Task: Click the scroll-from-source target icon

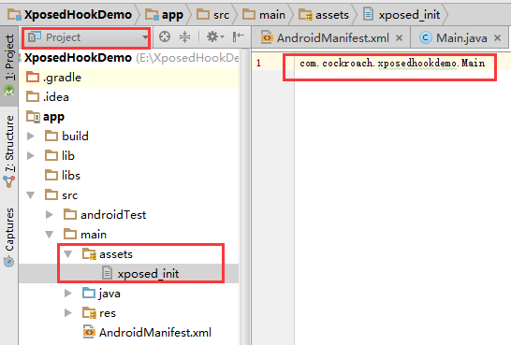Action: pos(165,36)
